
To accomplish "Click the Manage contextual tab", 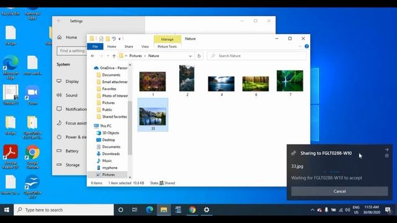I will click(167, 39).
